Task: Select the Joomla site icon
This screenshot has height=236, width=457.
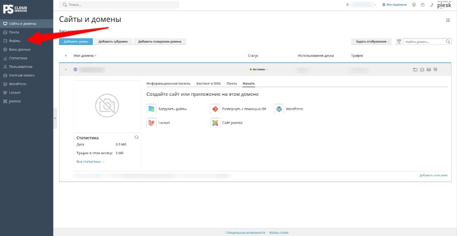Action: (215, 123)
